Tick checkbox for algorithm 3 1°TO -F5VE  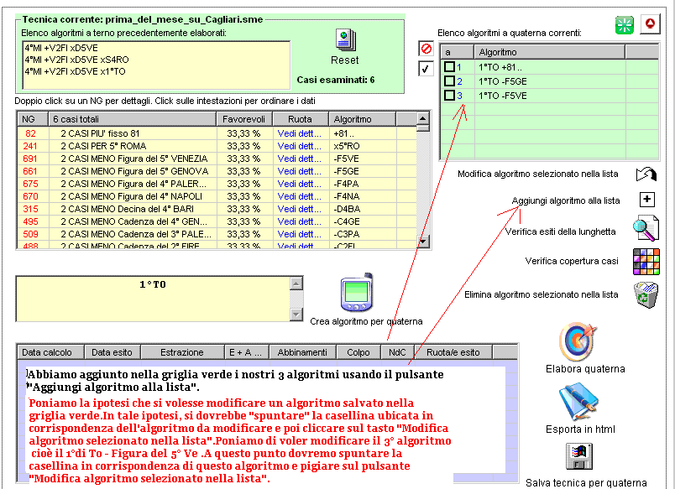click(449, 95)
